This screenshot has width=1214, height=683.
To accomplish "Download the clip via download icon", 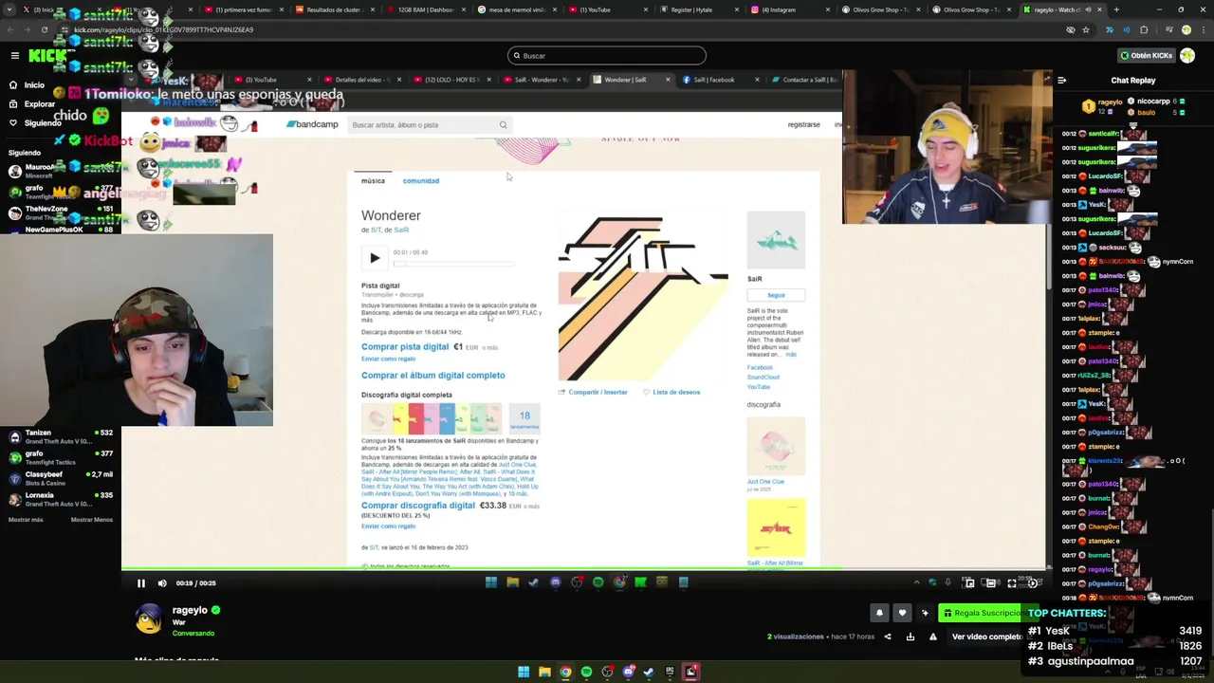I will point(910,637).
